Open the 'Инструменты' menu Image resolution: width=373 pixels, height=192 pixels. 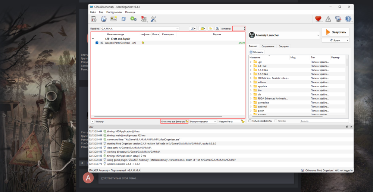(114, 12)
